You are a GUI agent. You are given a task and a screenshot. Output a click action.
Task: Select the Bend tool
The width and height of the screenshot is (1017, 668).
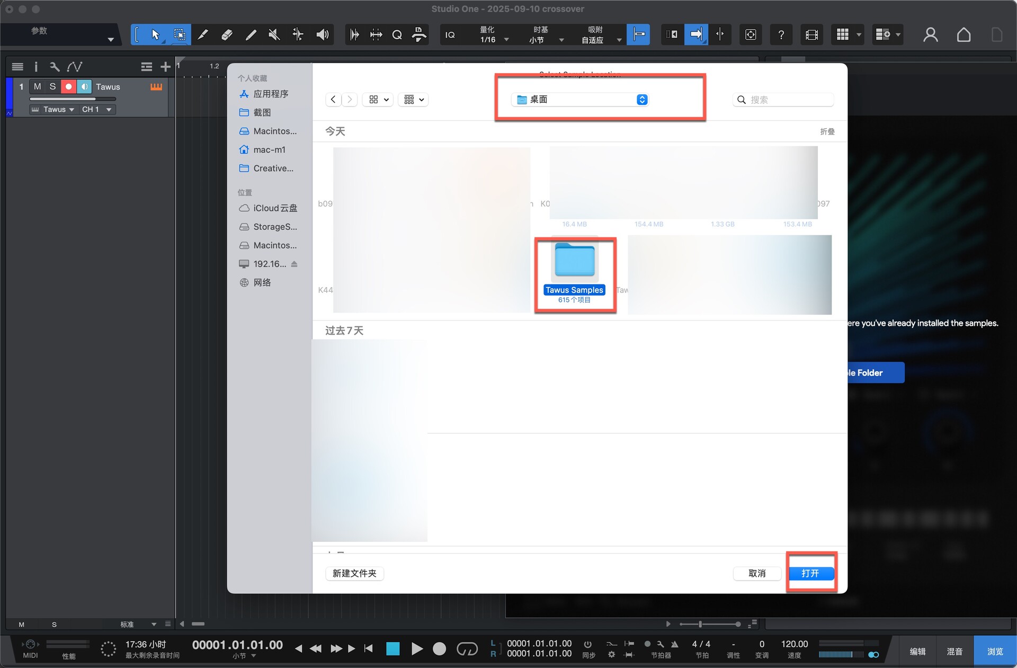point(298,35)
